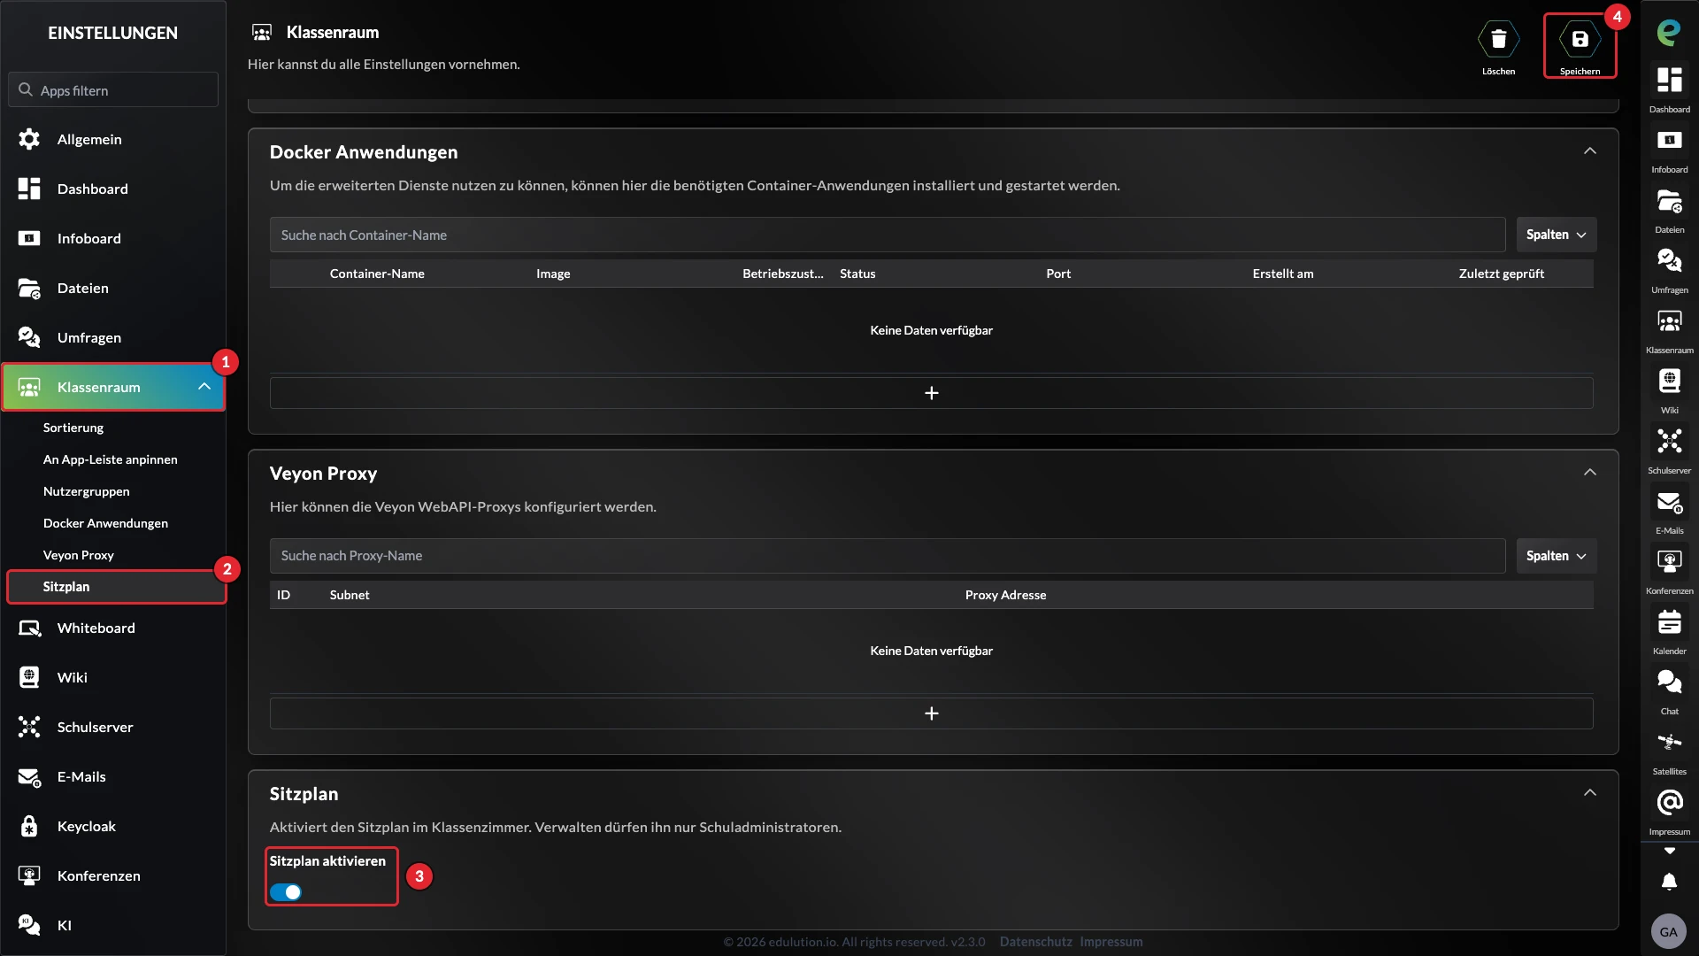Open the Datenschutz footer link

click(1035, 942)
